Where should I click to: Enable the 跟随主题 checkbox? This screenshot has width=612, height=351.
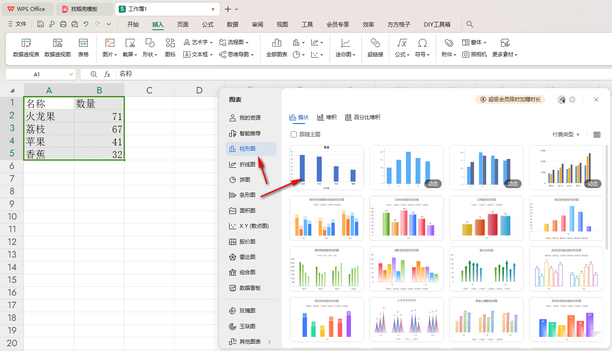click(x=294, y=134)
